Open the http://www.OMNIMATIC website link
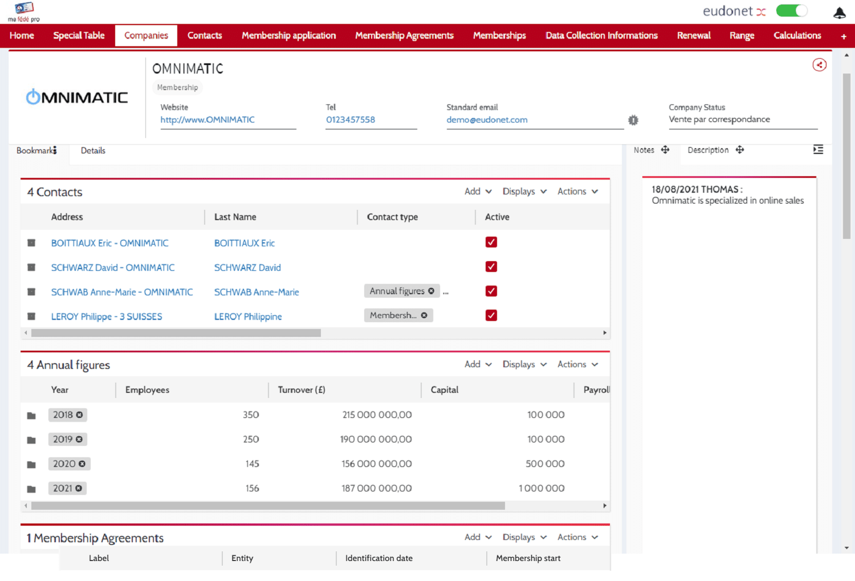The image size is (855, 581). 207,120
